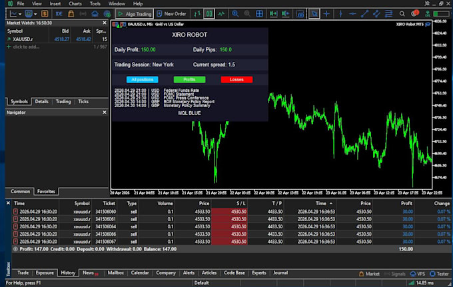
Task: Click the red Losses button
Action: pos(236,79)
